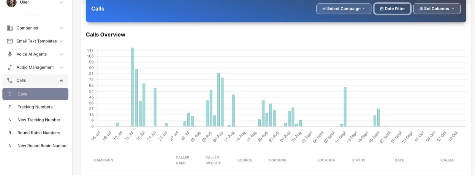Click the Companies building icon
The image size is (475, 175).
point(10,28)
